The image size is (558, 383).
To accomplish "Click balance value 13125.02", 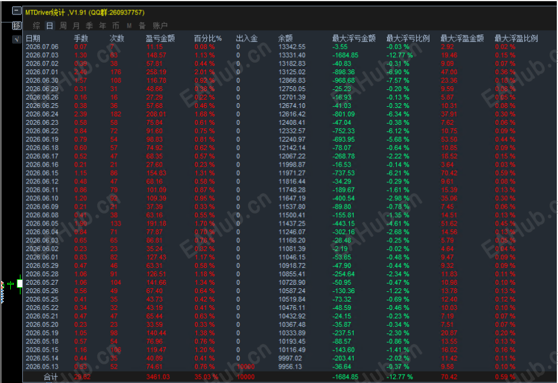I will point(292,72).
